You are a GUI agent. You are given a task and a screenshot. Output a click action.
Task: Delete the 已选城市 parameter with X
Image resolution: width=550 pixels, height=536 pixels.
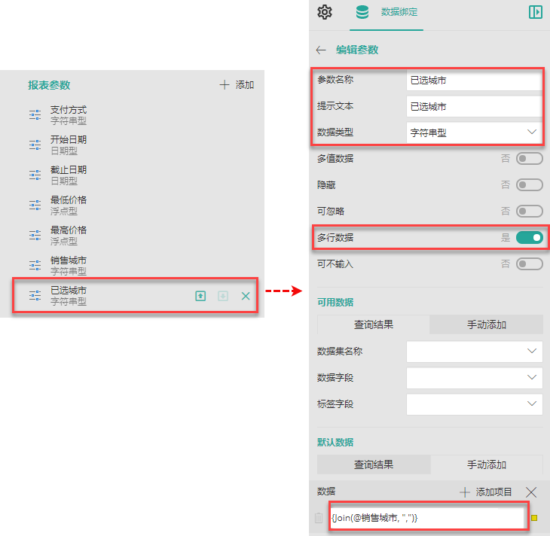point(246,296)
